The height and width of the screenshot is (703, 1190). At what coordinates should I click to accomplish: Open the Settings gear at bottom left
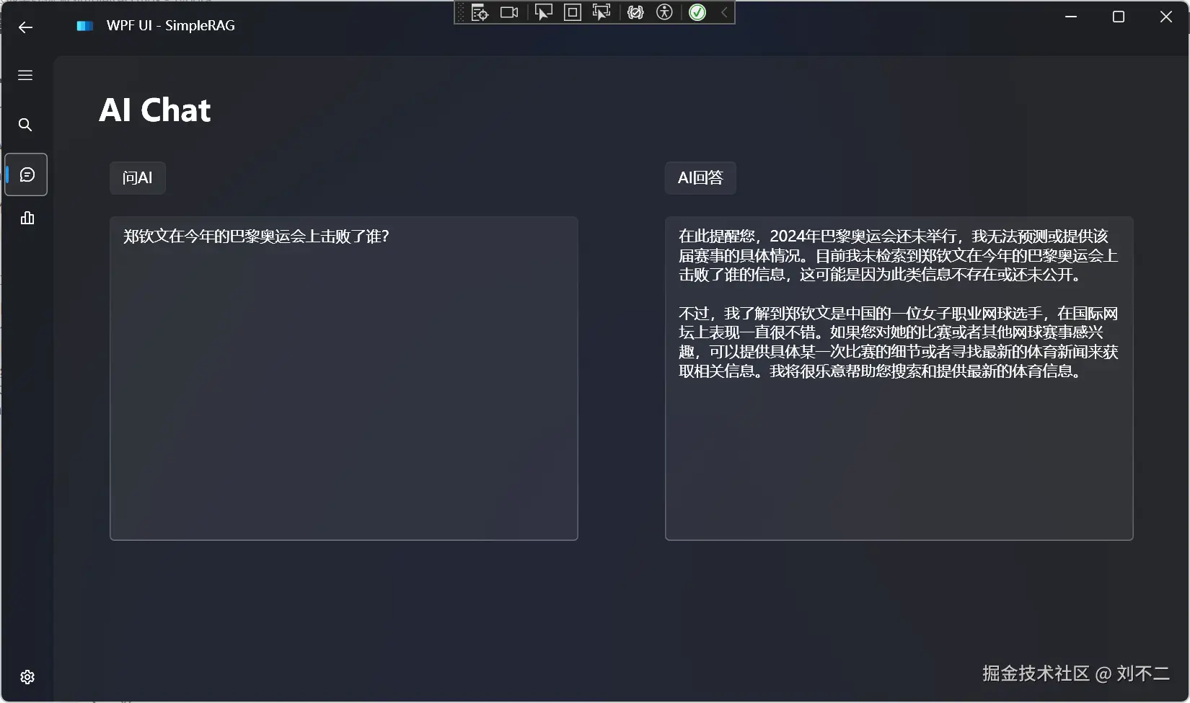pos(27,676)
